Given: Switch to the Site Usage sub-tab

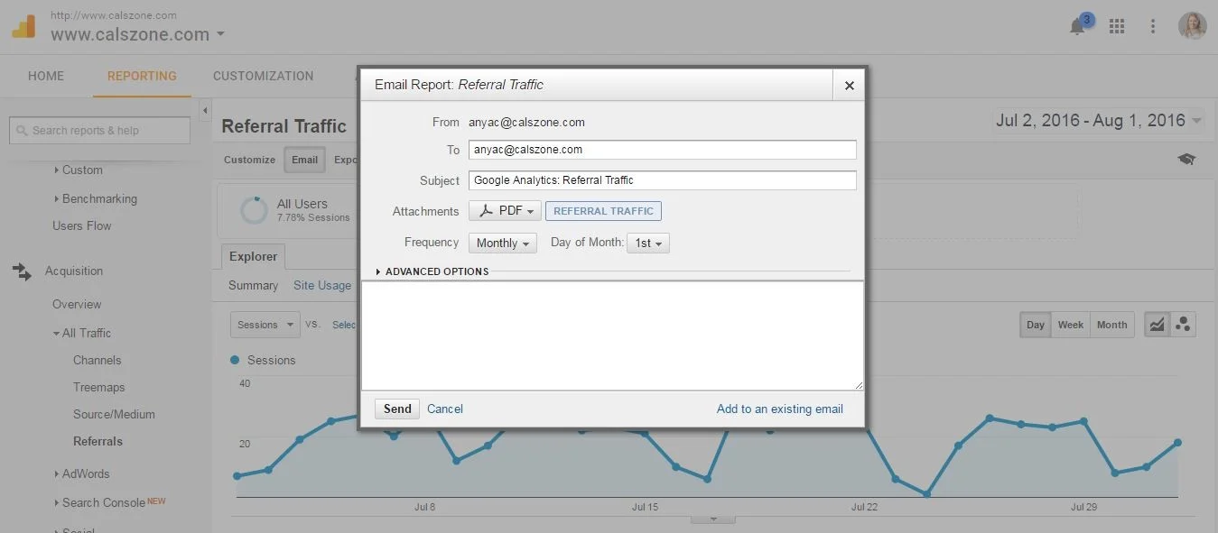Looking at the screenshot, I should click(x=322, y=285).
